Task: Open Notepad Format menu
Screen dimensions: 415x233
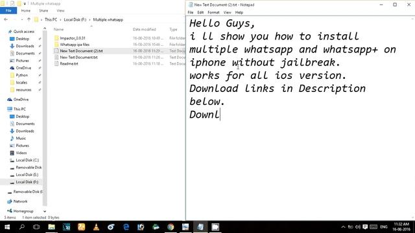Action: click(x=213, y=12)
